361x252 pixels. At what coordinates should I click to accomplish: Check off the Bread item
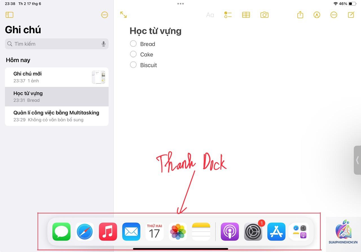[x=133, y=44]
